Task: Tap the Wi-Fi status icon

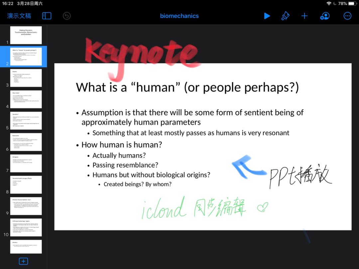Action: [329, 4]
